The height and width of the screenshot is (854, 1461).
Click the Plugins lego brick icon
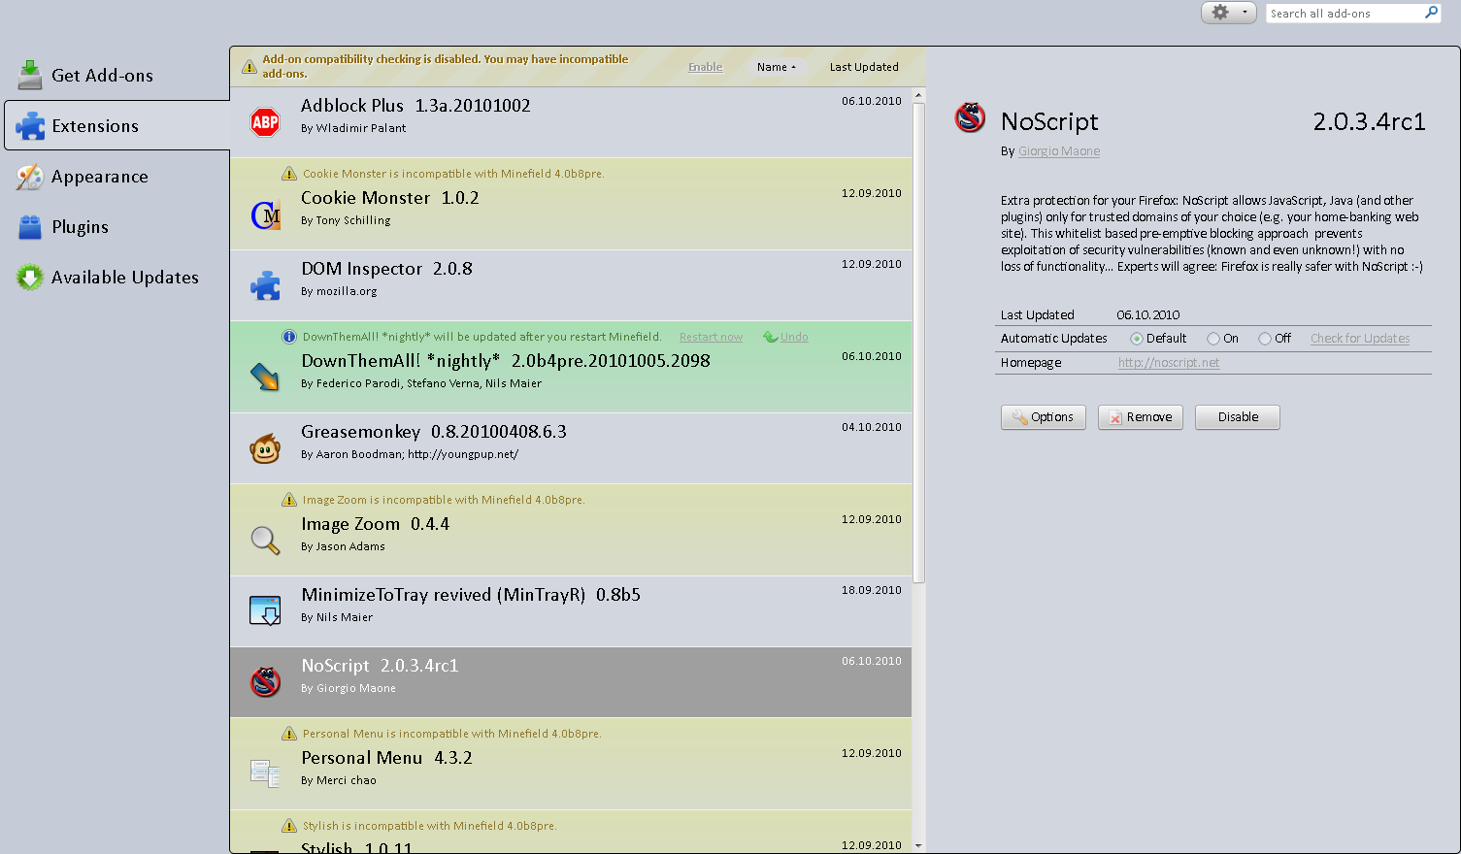tap(30, 227)
